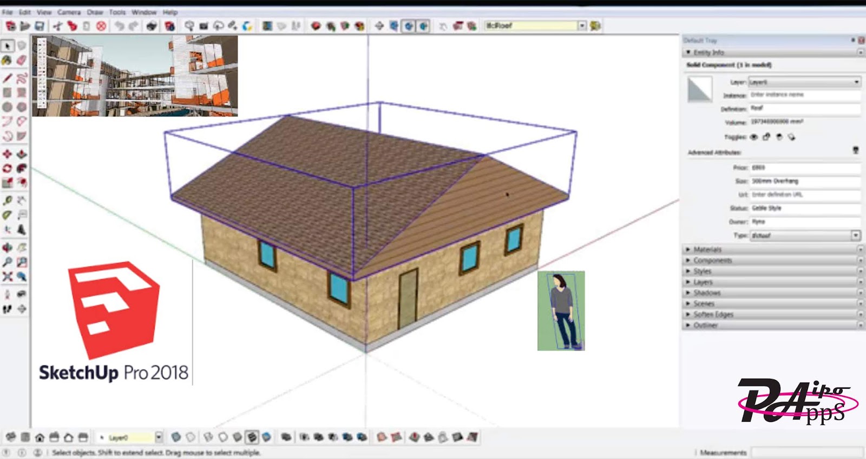Open the Tools menu

(117, 12)
